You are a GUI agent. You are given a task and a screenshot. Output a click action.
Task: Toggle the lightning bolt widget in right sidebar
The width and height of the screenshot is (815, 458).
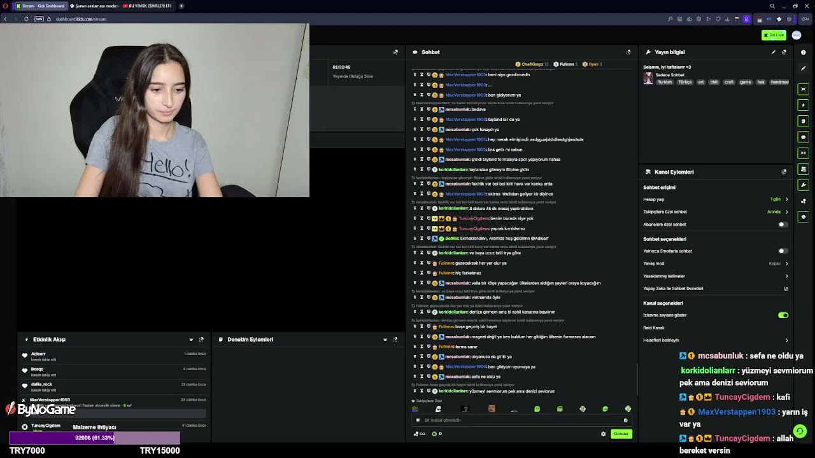pyautogui.click(x=804, y=105)
